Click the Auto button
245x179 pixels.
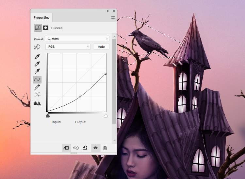pyautogui.click(x=101, y=46)
